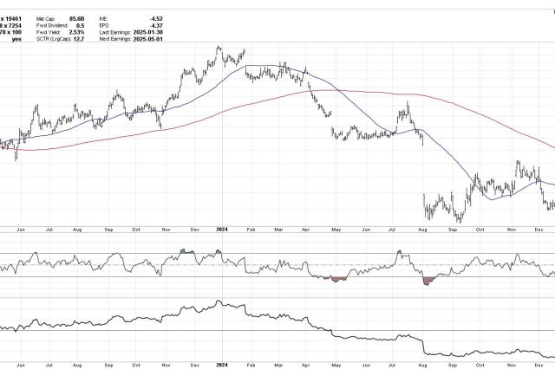The image size is (555, 369).
Task: Click the red oversold area near August
Action: [428, 281]
